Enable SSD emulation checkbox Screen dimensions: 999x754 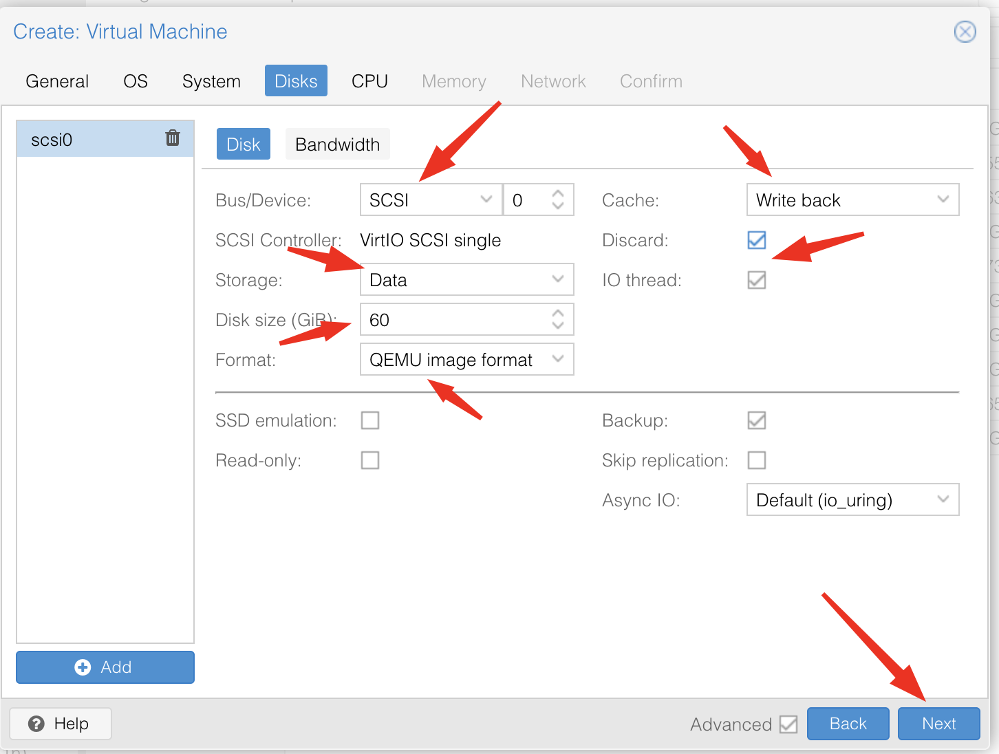pyautogui.click(x=370, y=420)
